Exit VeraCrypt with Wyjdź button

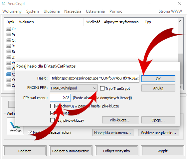[162, 151]
